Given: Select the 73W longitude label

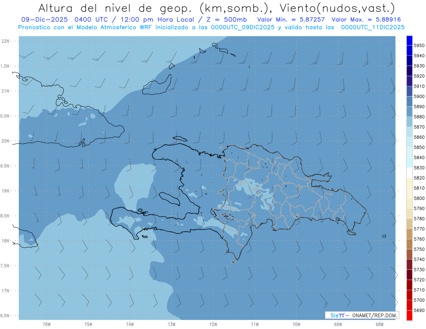Looking at the screenshot, I should tap(171, 324).
